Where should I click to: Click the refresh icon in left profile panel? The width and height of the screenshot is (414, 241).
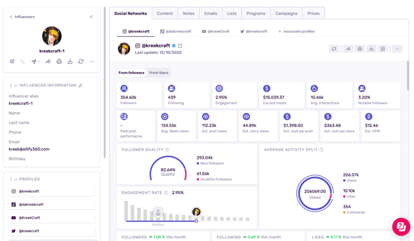click(81, 61)
